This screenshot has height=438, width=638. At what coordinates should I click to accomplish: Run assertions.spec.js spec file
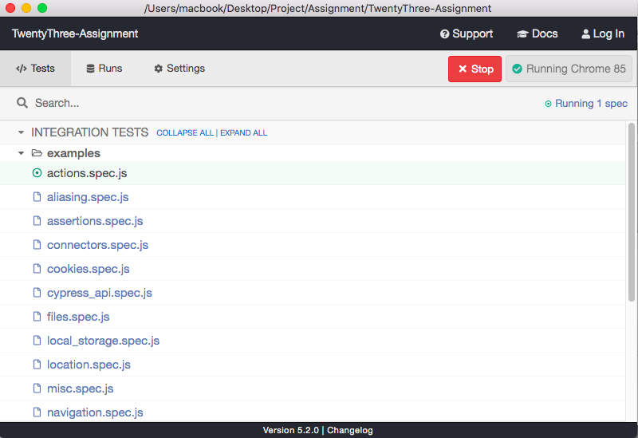pyautogui.click(x=313, y=221)
